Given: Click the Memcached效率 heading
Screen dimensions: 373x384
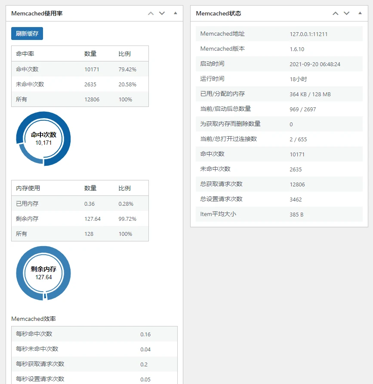Looking at the screenshot, I should point(34,319).
